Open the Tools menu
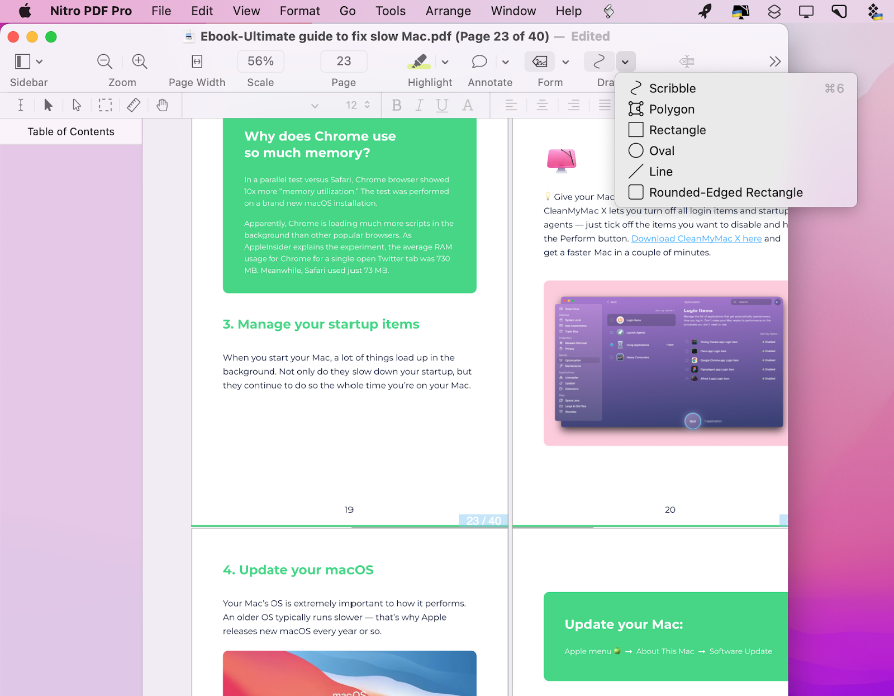This screenshot has width=894, height=696. point(389,11)
